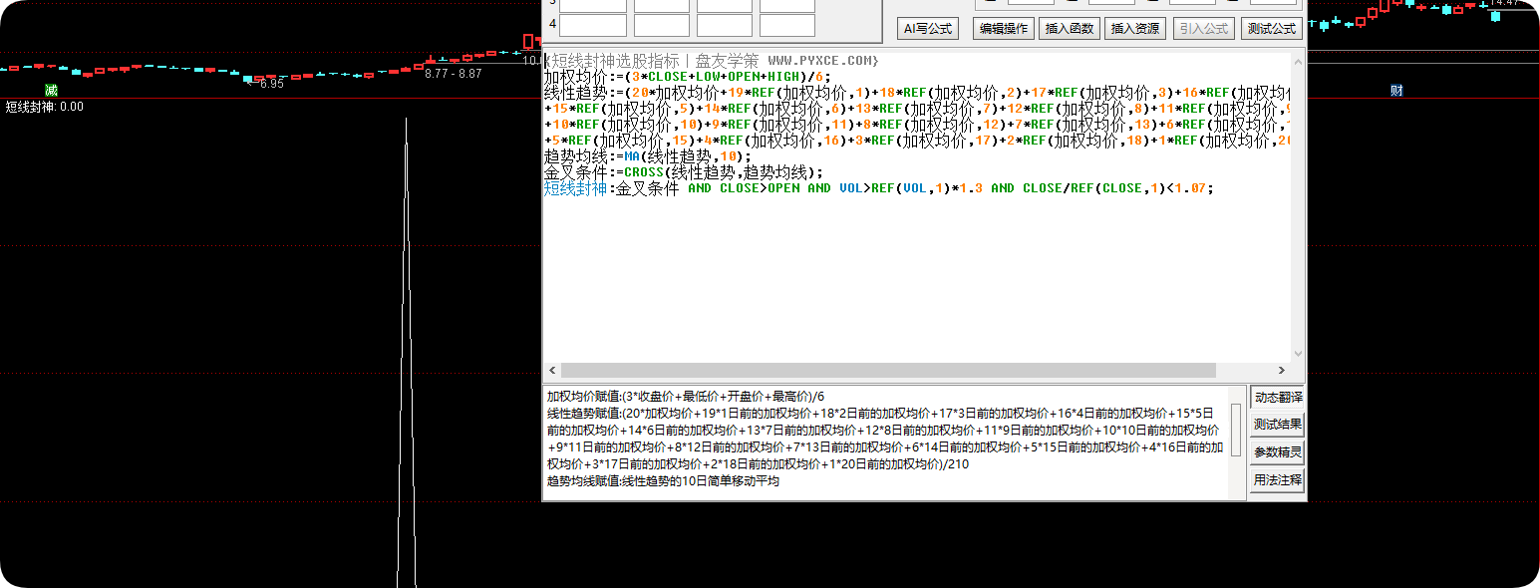The image size is (1540, 588).
Task: Place cursor on the 加权均价 formula line
Action: [x=686, y=77]
